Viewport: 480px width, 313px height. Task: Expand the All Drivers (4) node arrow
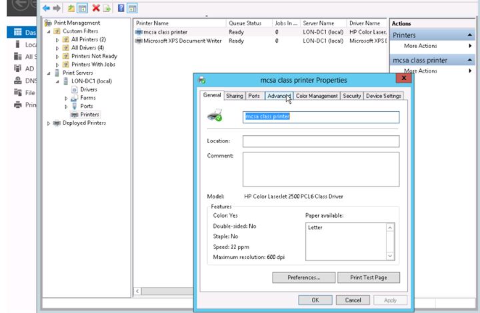[x=57, y=48]
